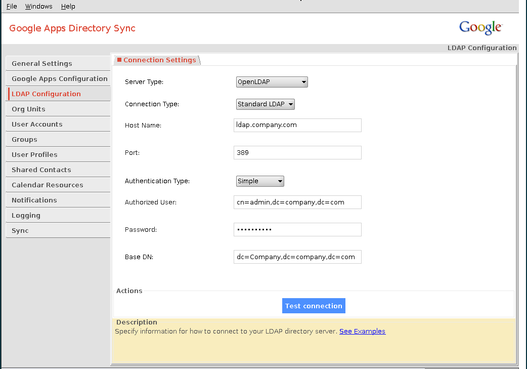Click the red Connection Settings tab icon
This screenshot has width=527, height=369.
point(119,60)
